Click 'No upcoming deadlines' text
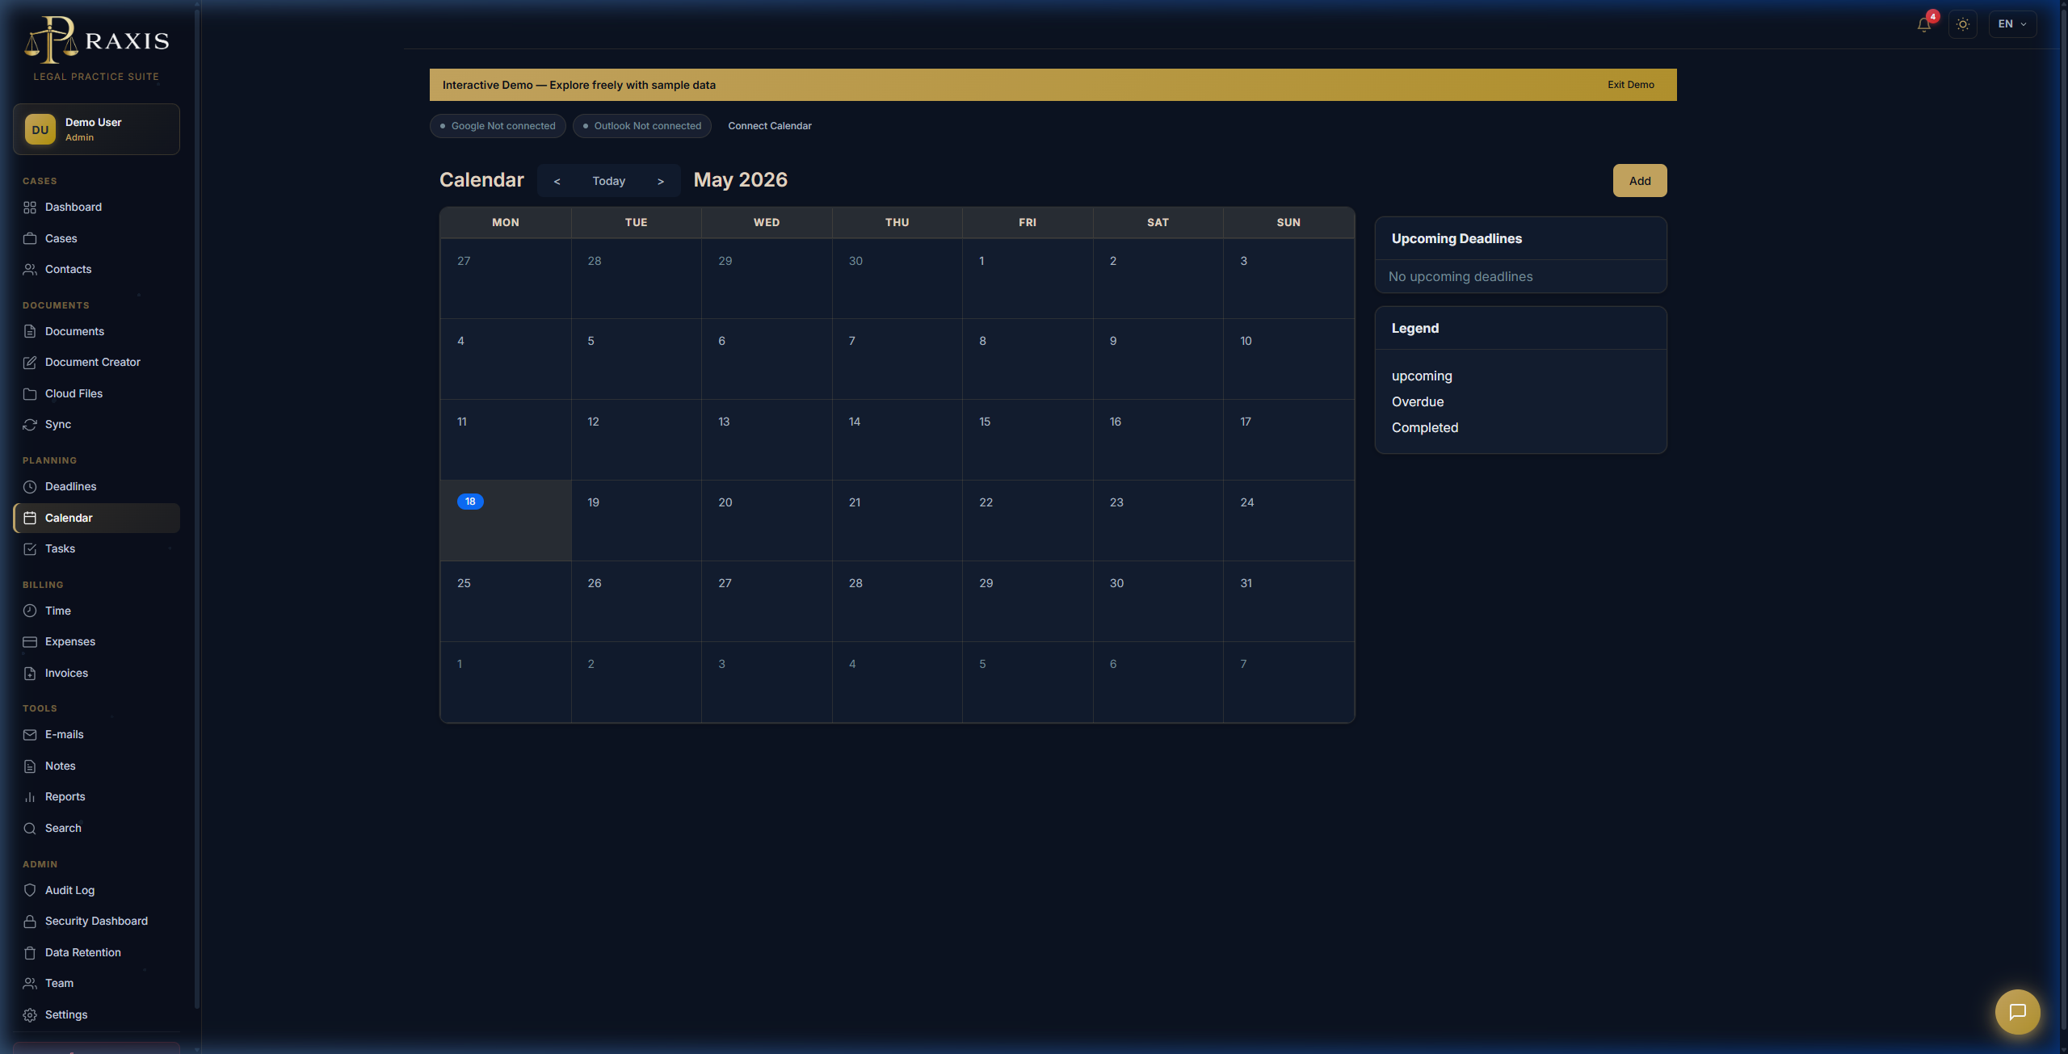The width and height of the screenshot is (2068, 1054). [1461, 277]
